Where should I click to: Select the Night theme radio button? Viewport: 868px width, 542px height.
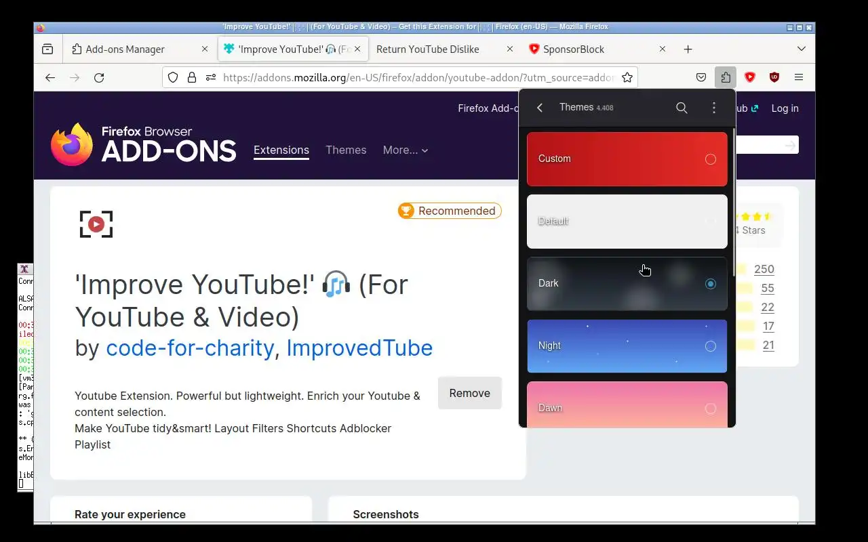(711, 346)
